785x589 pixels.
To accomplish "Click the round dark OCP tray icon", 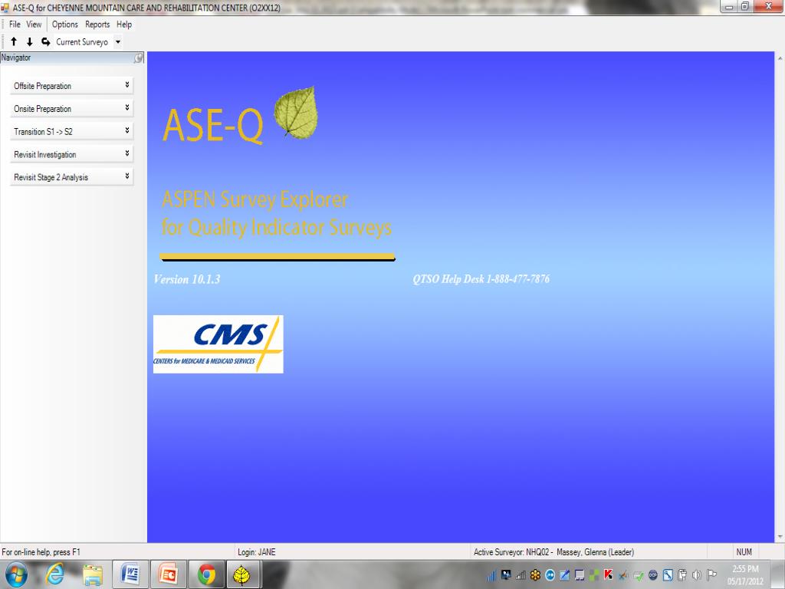I will 653,575.
